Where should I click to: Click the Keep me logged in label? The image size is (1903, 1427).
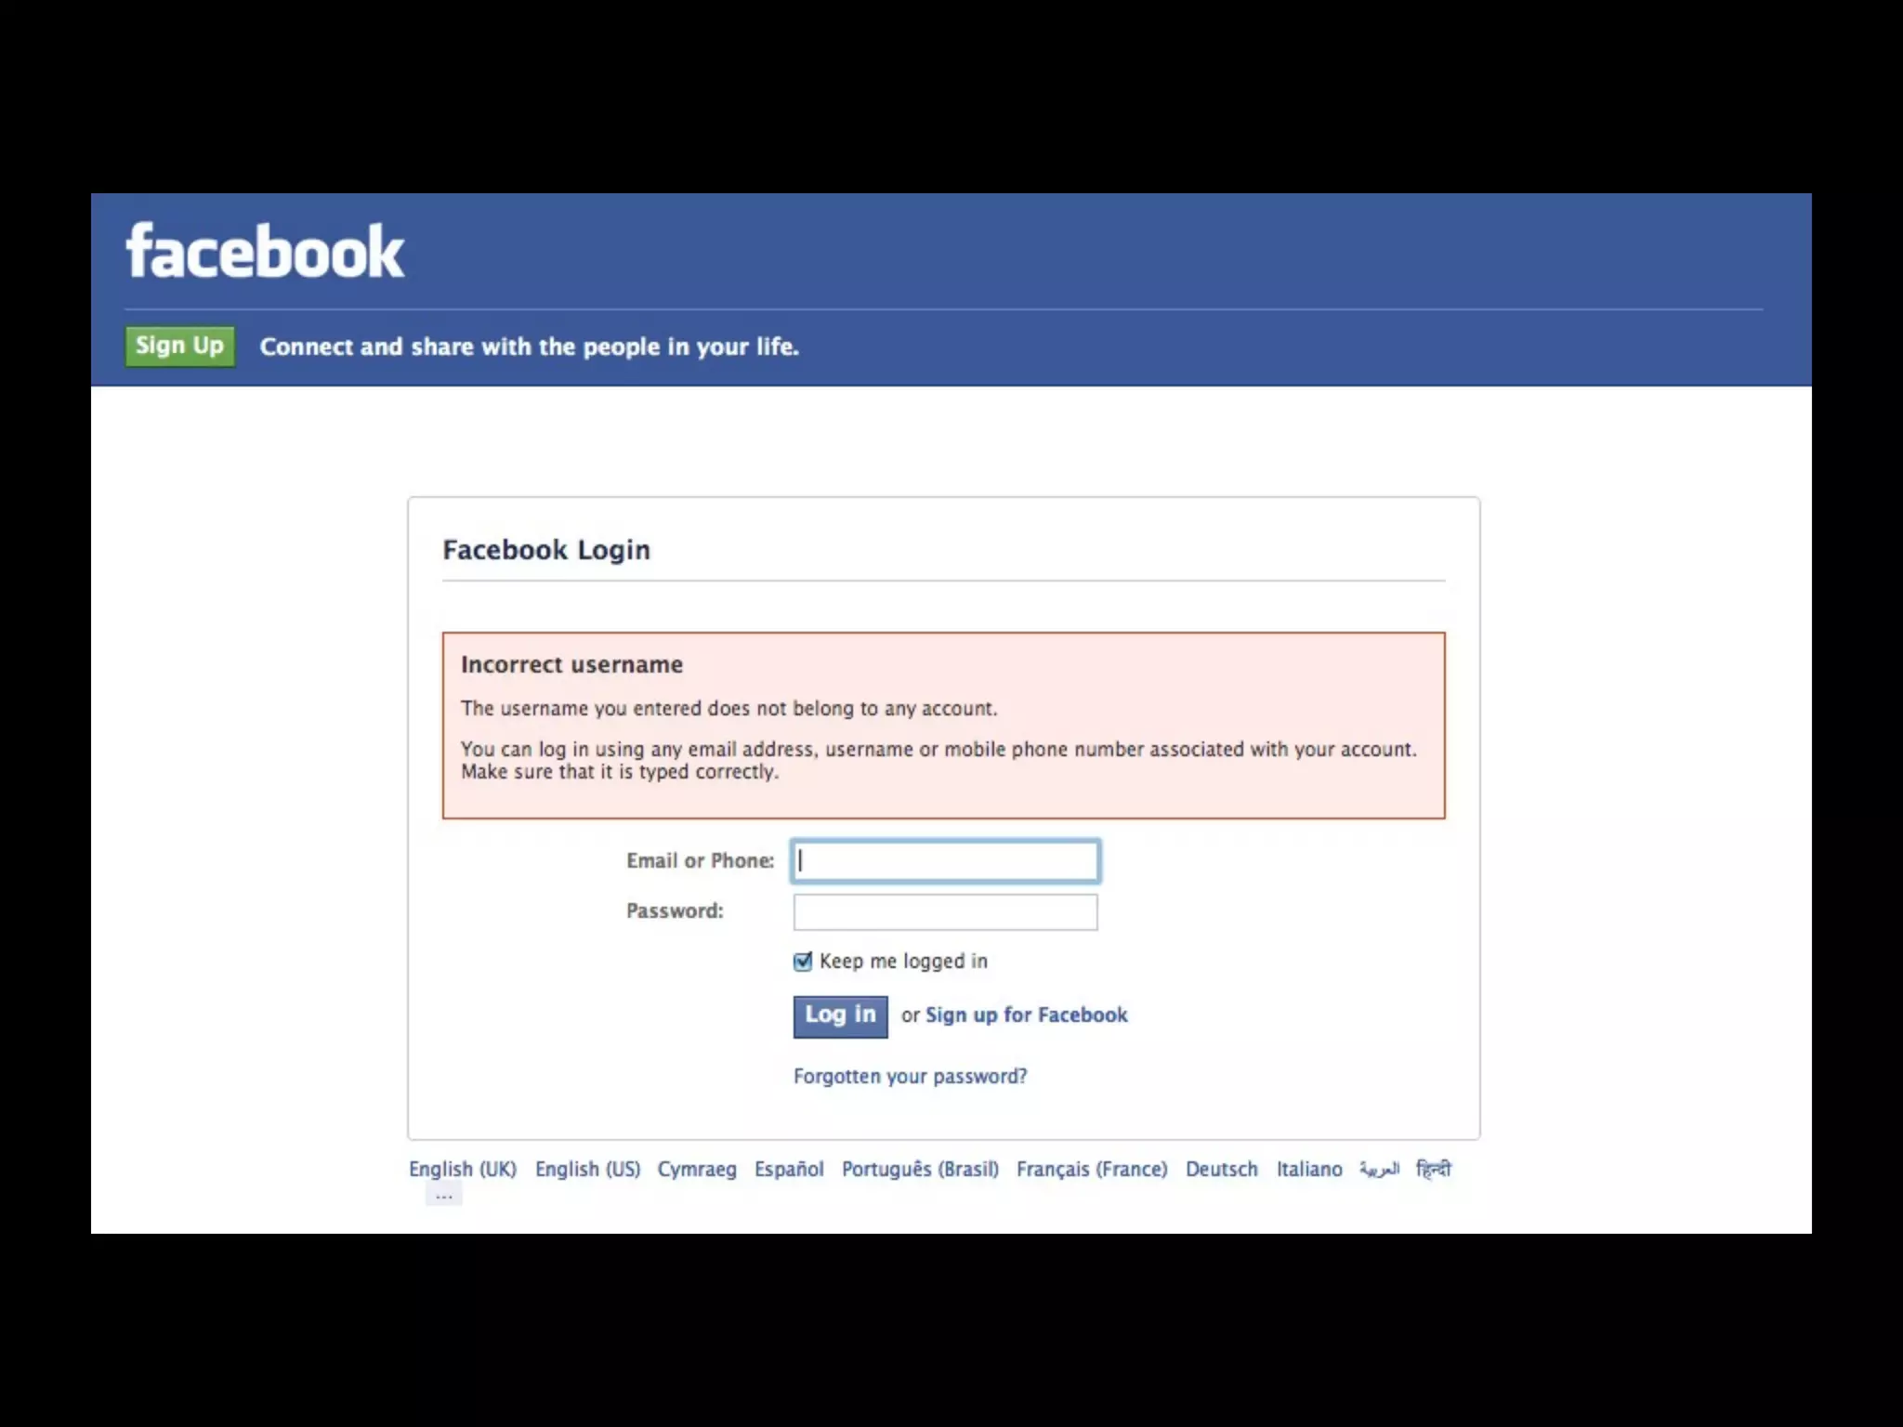coord(903,962)
